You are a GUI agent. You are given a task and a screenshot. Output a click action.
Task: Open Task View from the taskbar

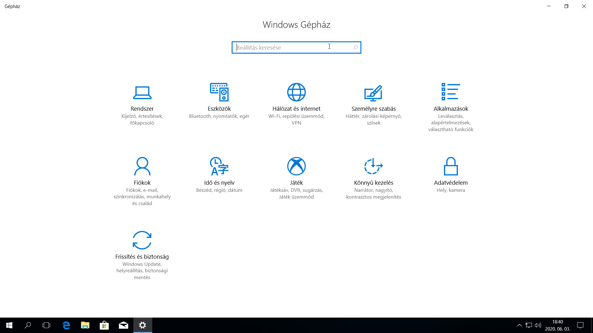(x=46, y=325)
